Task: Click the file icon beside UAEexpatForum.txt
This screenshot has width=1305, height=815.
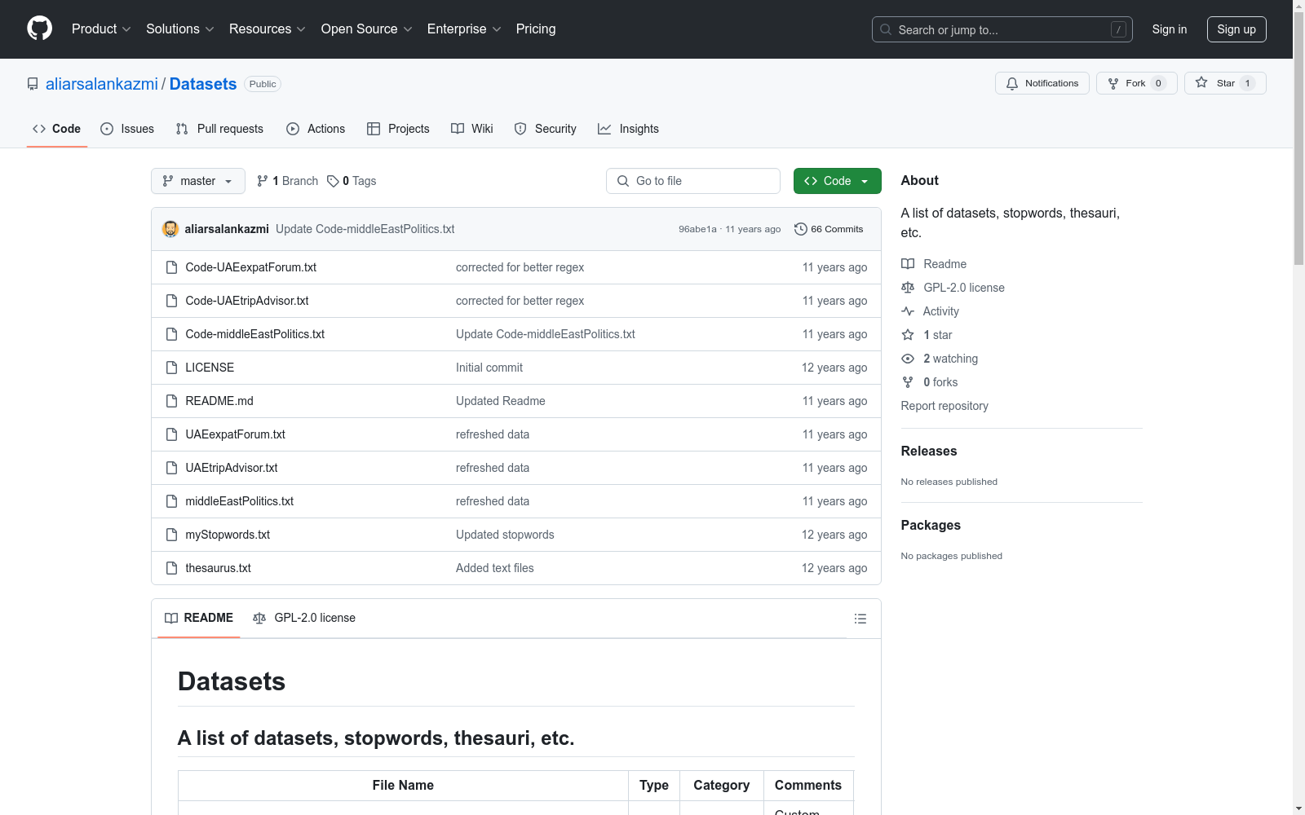Action: [171, 434]
